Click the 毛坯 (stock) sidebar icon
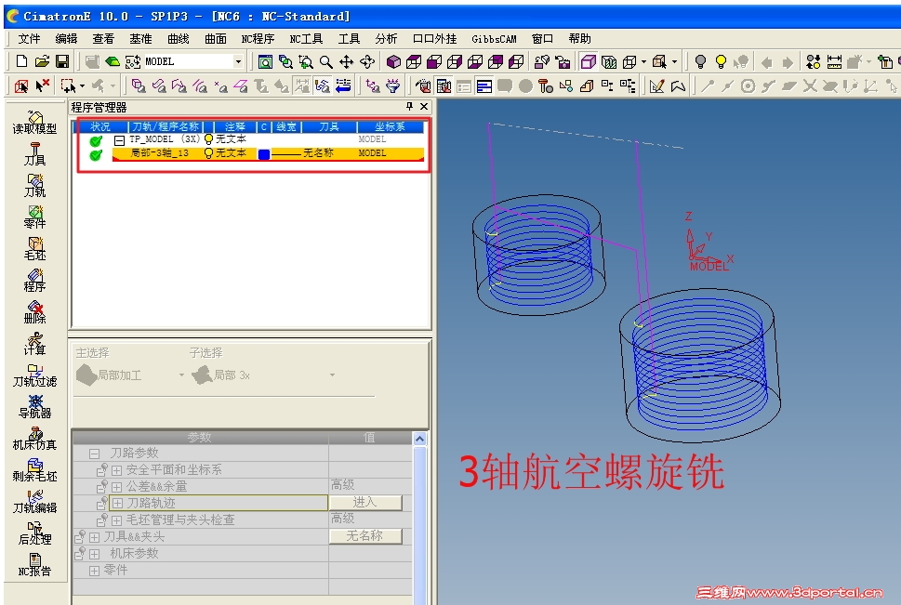The image size is (901, 605). click(x=35, y=249)
